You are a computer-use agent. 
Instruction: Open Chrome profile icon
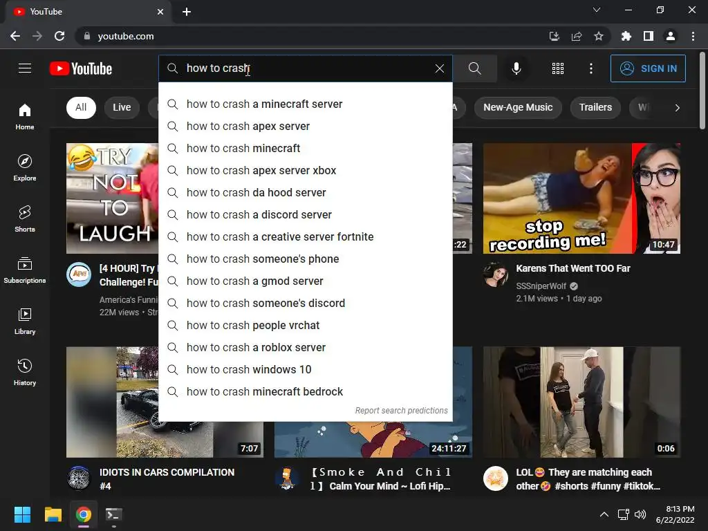tap(671, 36)
